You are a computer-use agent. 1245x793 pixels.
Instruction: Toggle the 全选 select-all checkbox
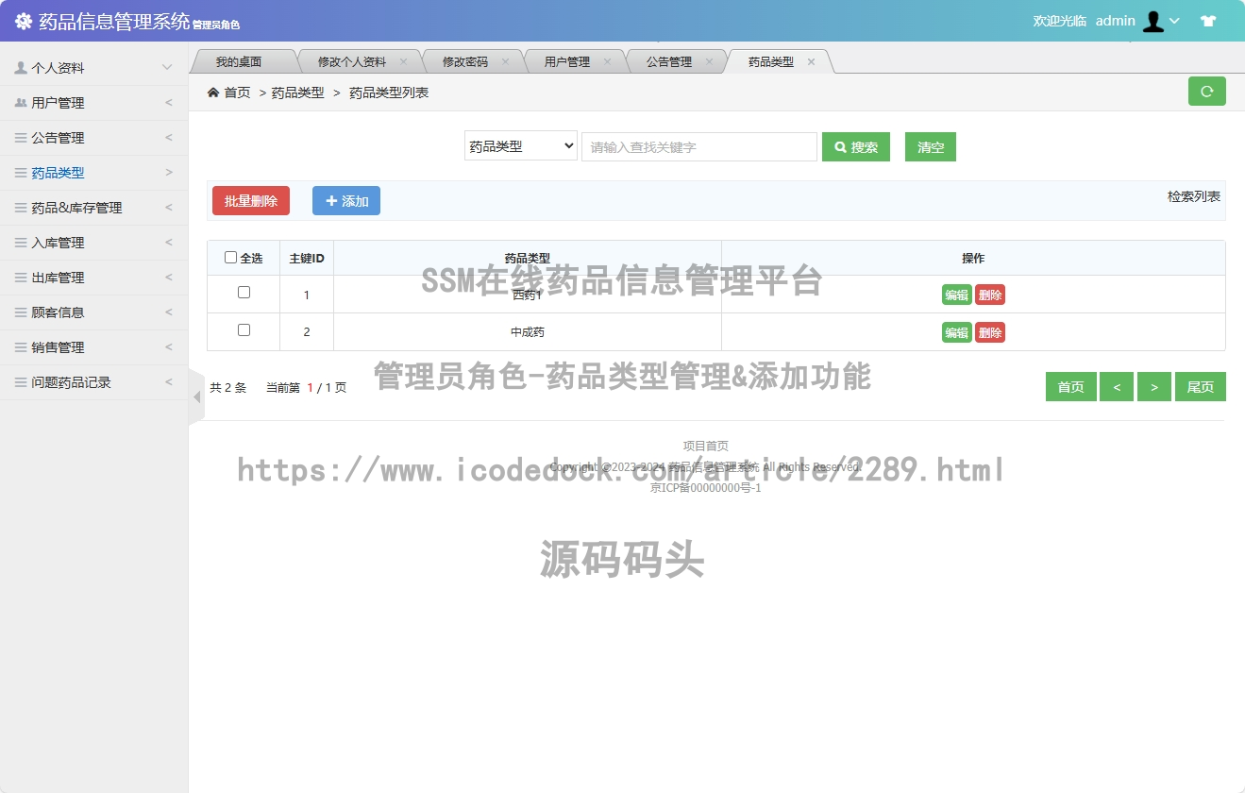tap(230, 258)
